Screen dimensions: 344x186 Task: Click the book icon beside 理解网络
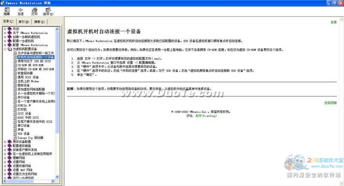pyautogui.click(x=9, y=158)
